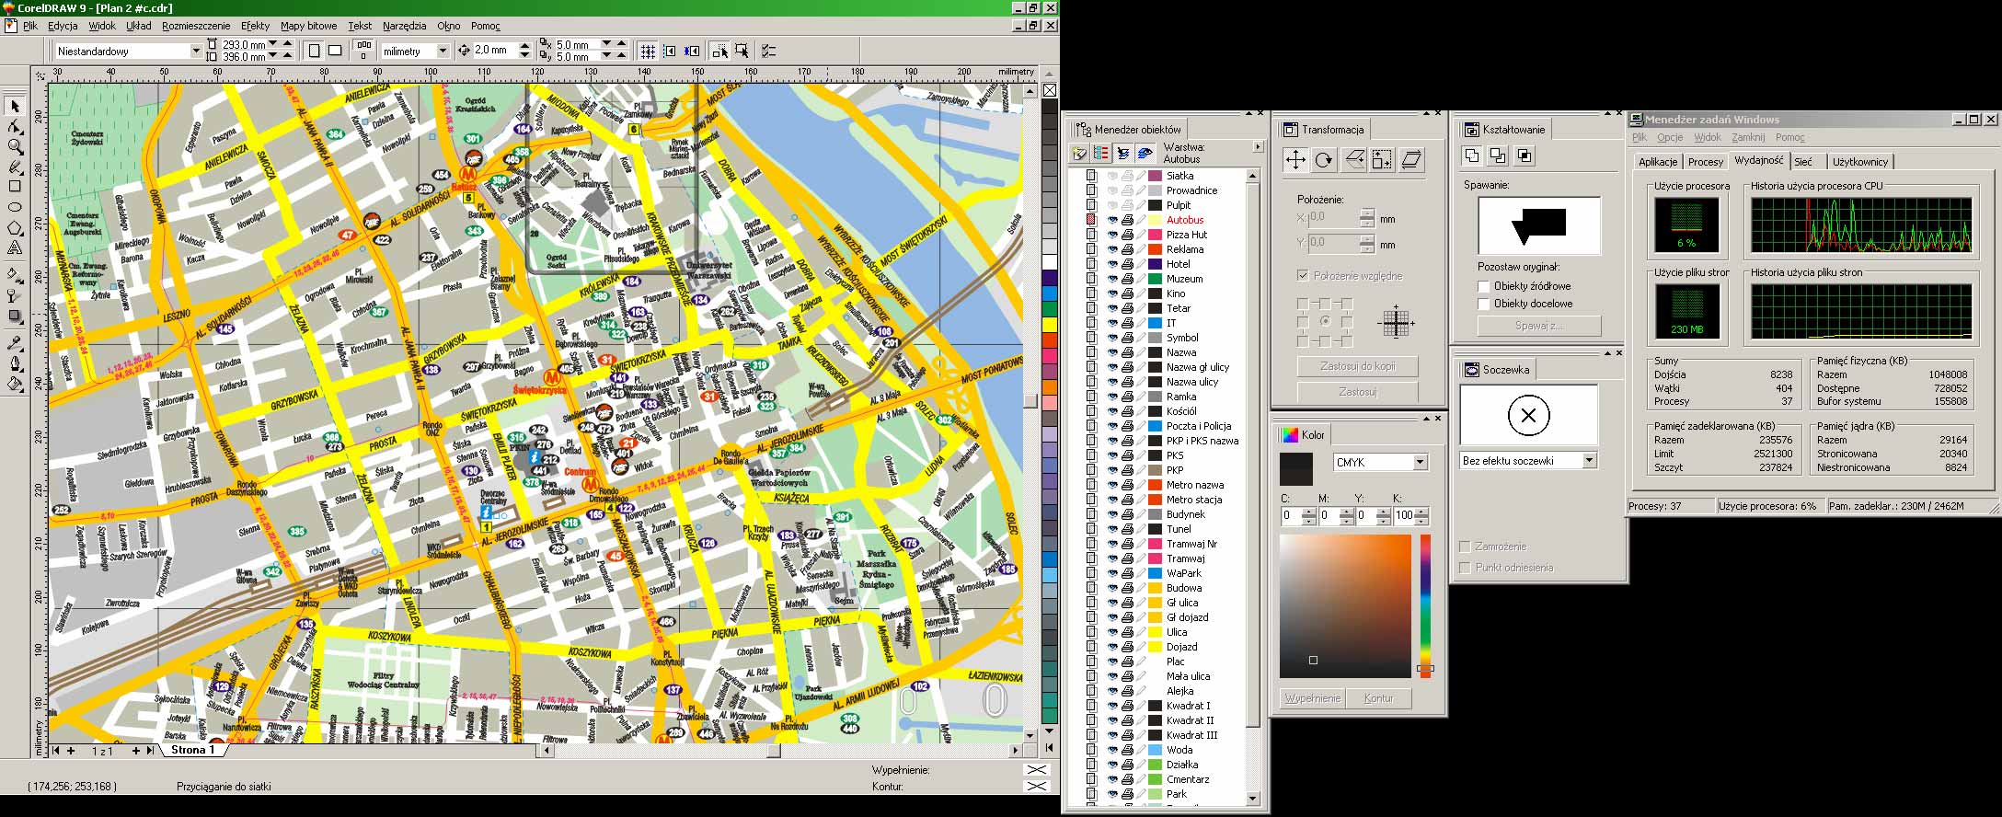Click the Rotate icon in Transformacja

(1324, 160)
